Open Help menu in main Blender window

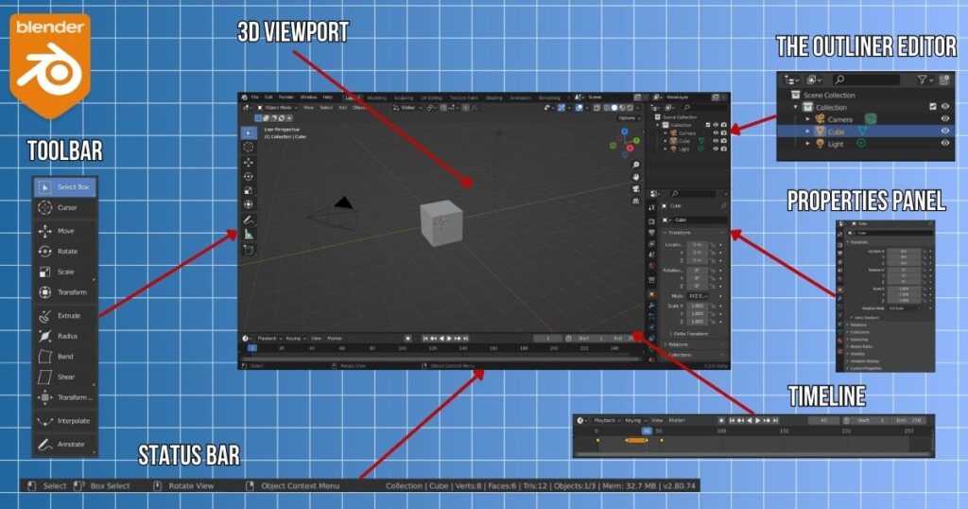pos(328,97)
